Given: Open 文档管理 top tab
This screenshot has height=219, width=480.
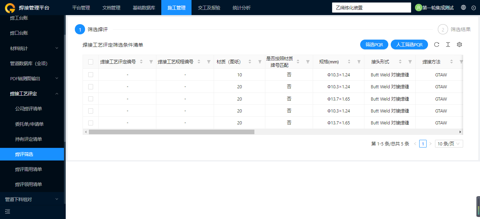Looking at the screenshot, I should click(111, 8).
